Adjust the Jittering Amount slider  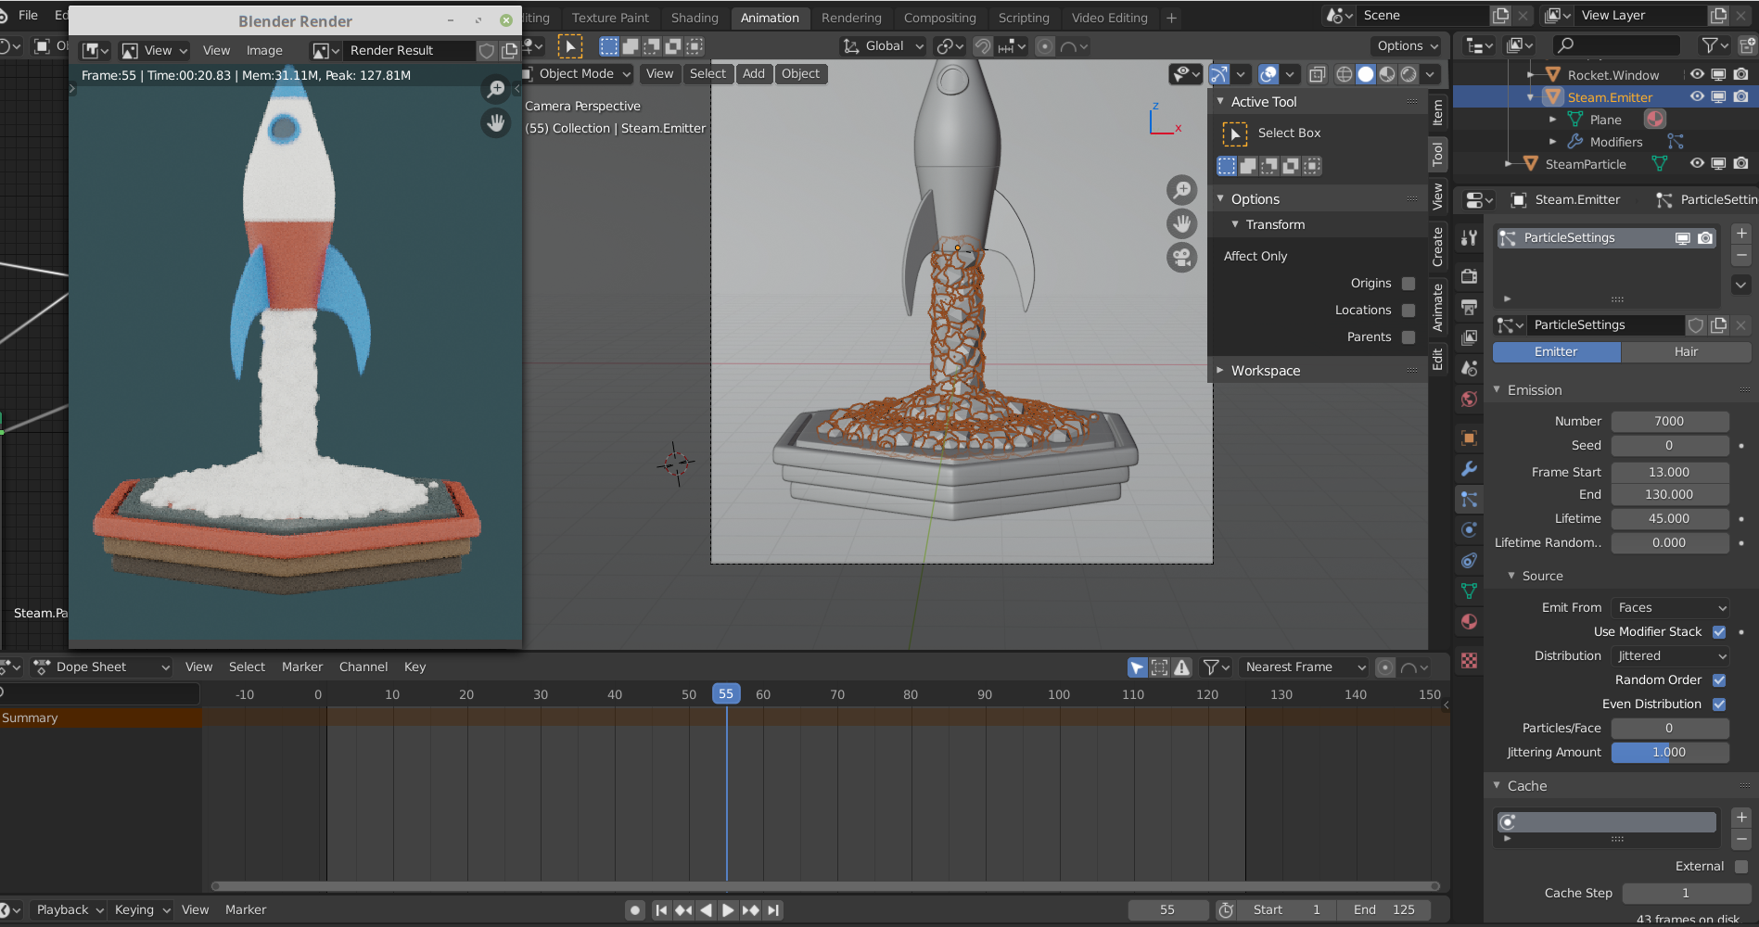pos(1669,753)
